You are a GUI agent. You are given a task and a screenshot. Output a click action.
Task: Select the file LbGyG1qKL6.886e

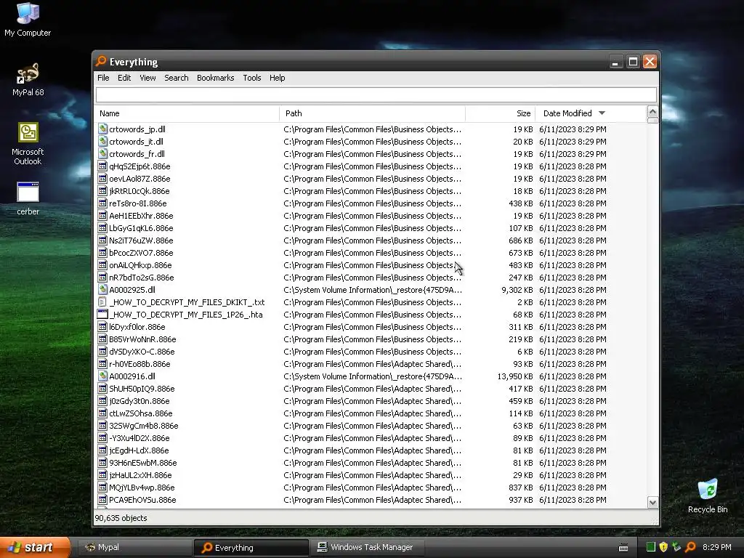141,227
